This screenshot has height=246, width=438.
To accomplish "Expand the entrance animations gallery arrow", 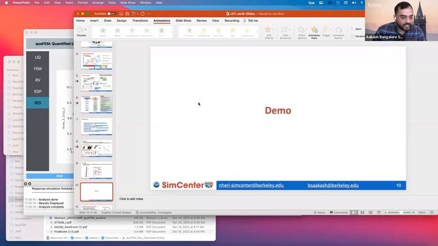I will click(x=172, y=32).
